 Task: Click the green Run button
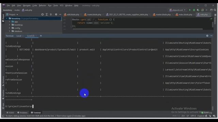(x=190, y=10)
